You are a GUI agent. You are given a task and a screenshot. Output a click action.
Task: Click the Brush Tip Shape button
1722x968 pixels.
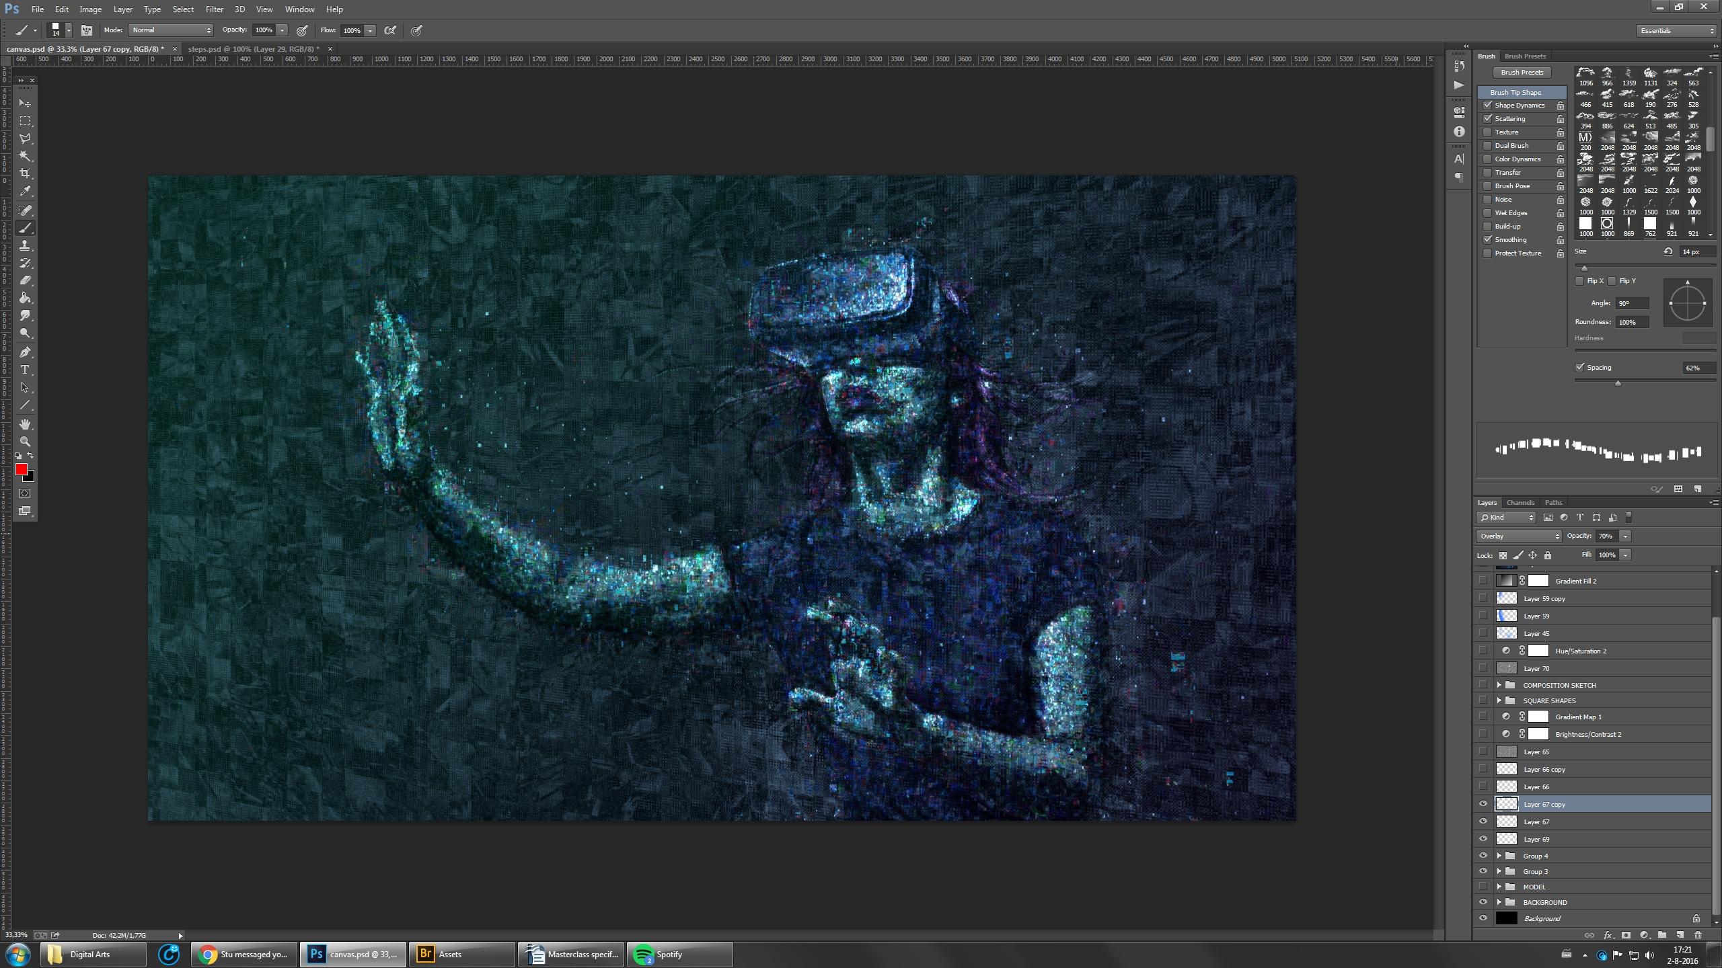click(x=1522, y=92)
